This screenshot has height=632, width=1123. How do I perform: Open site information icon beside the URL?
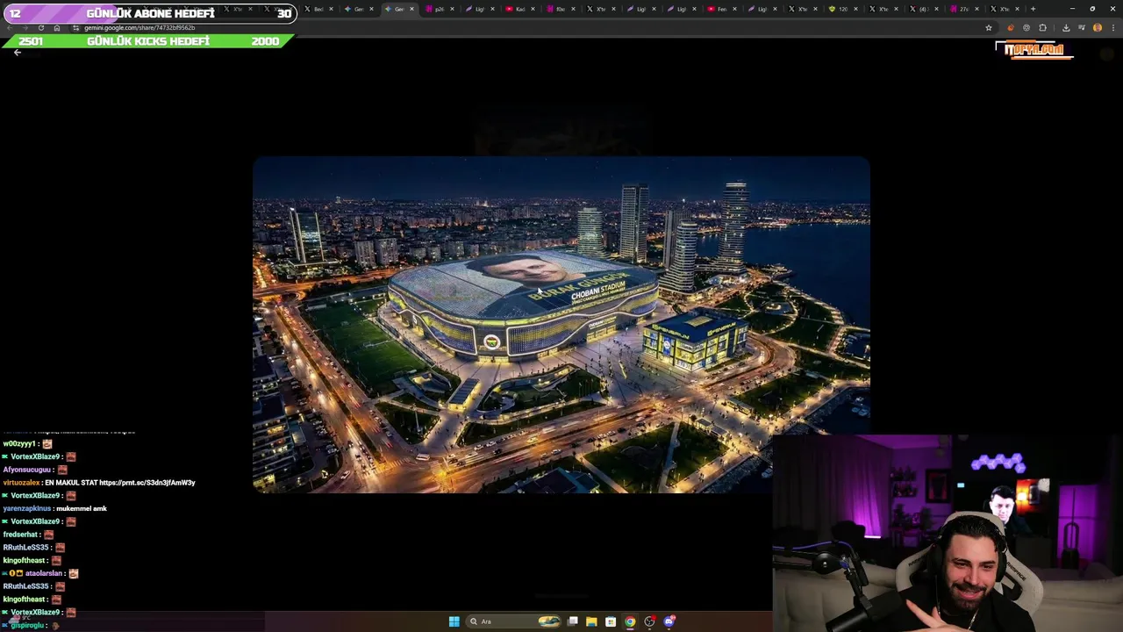tap(75, 28)
